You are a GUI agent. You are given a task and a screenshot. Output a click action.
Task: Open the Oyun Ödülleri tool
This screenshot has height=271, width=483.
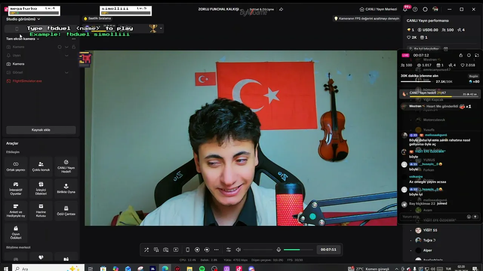(16, 233)
